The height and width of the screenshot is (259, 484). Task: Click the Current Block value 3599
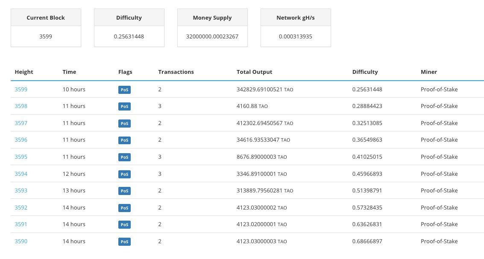46,36
